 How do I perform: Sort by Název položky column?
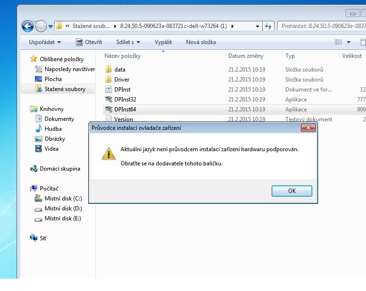coord(122,56)
